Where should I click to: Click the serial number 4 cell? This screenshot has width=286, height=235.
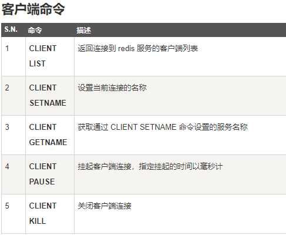(14, 174)
